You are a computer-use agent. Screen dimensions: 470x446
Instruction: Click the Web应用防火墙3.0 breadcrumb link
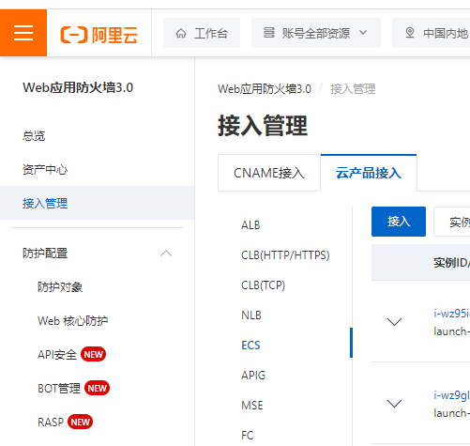[265, 89]
